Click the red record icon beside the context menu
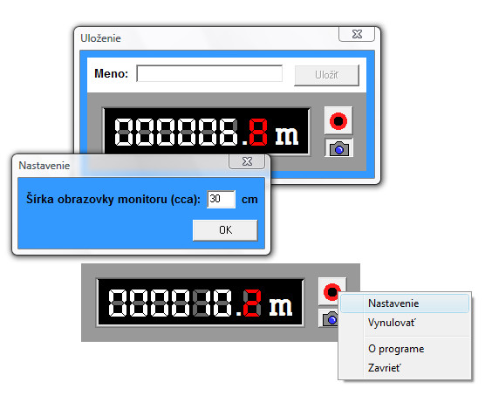Viewport: 485px width, 409px height. click(331, 291)
